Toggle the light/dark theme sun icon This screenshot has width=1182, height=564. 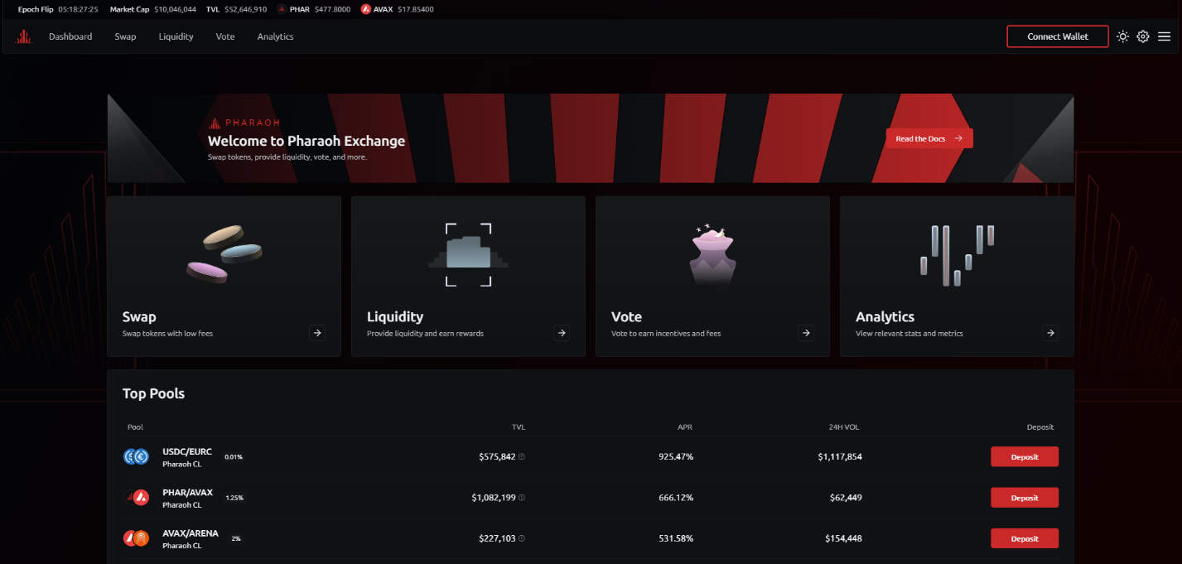pyautogui.click(x=1122, y=36)
